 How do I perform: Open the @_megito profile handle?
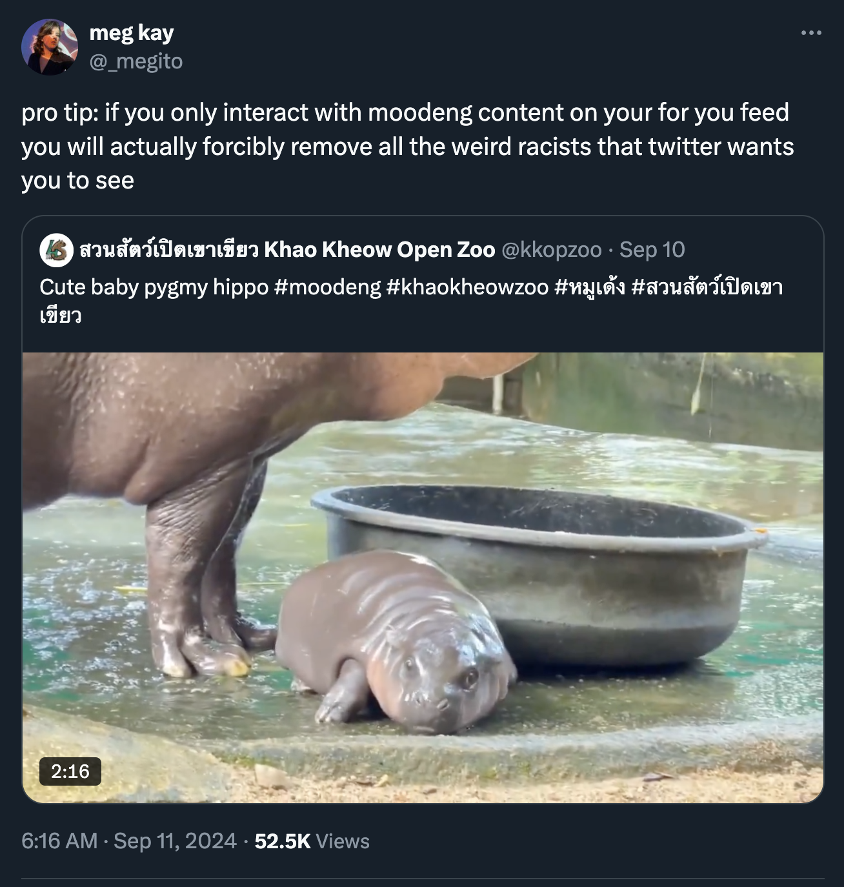point(137,63)
